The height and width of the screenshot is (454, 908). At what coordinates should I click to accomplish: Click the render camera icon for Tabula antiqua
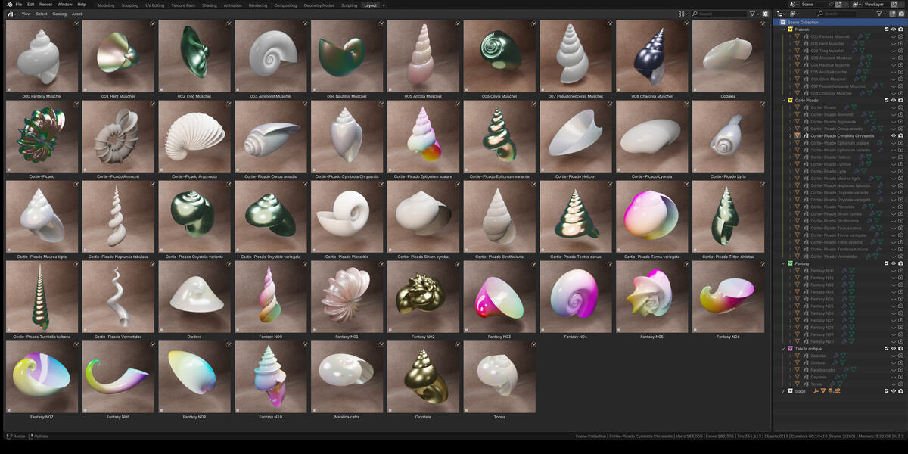tap(900, 349)
